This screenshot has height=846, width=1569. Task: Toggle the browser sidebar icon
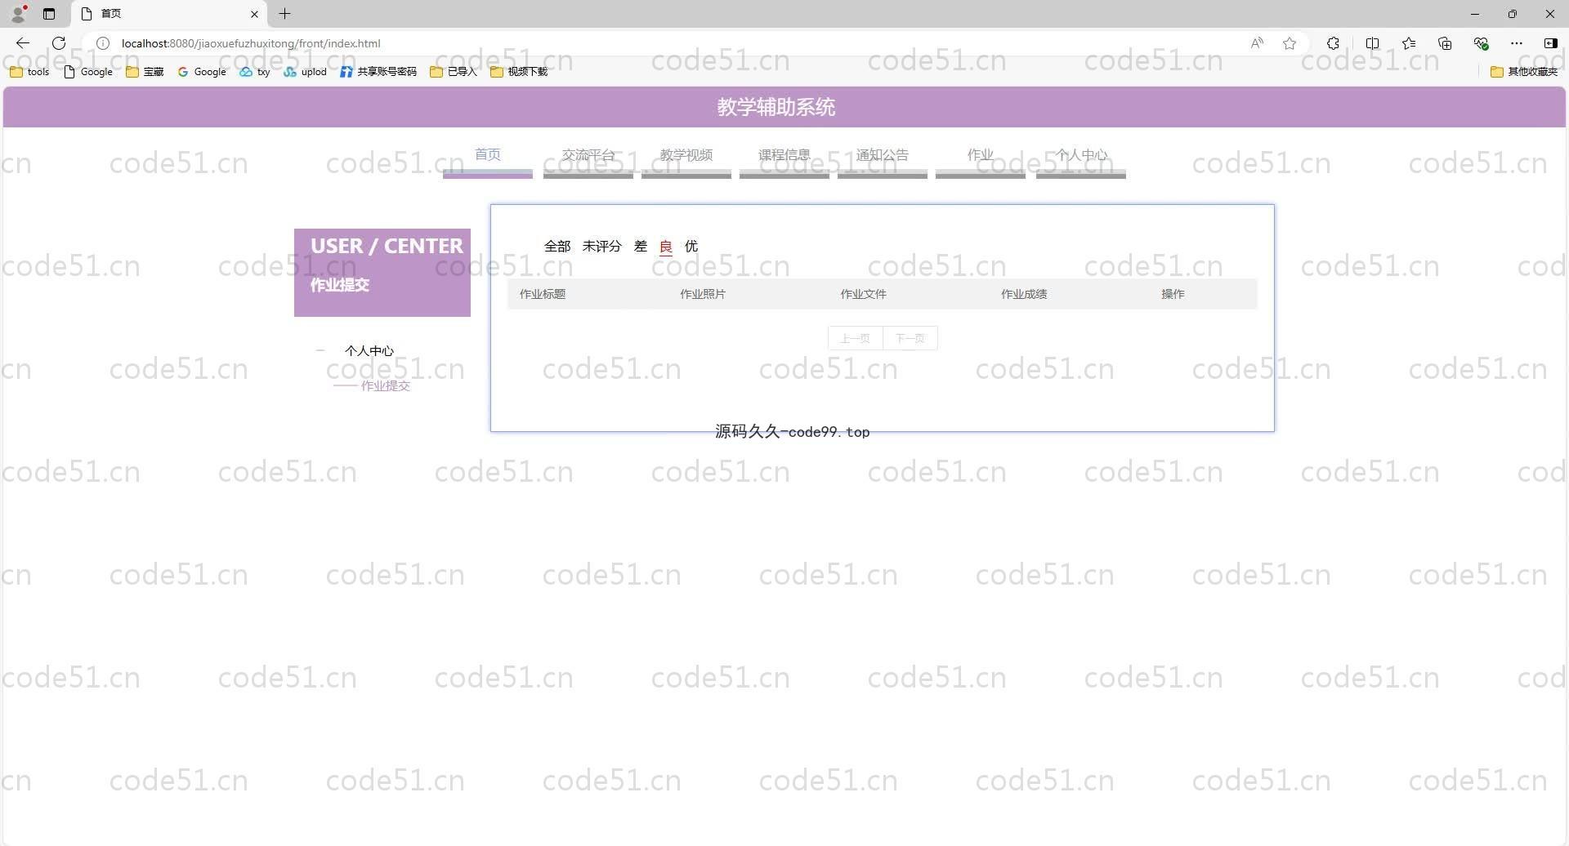point(1550,43)
